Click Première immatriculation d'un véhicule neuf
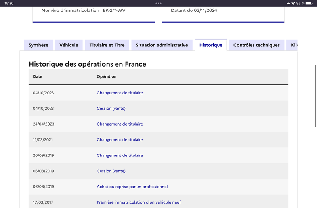 [139, 202]
